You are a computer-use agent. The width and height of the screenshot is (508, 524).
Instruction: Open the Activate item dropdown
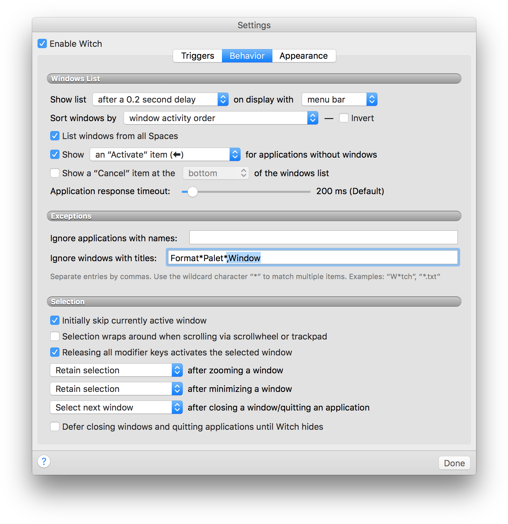click(165, 154)
